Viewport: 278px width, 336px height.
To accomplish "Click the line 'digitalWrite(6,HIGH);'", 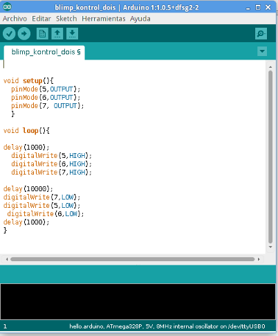I will pos(51,164).
